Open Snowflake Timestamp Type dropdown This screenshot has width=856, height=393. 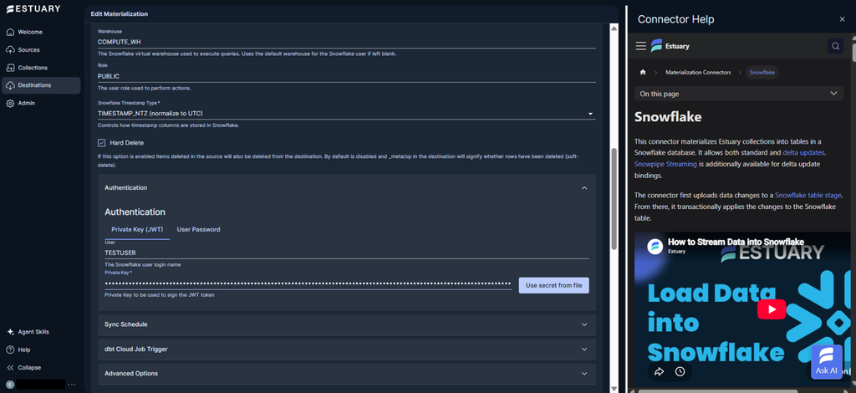click(x=347, y=114)
